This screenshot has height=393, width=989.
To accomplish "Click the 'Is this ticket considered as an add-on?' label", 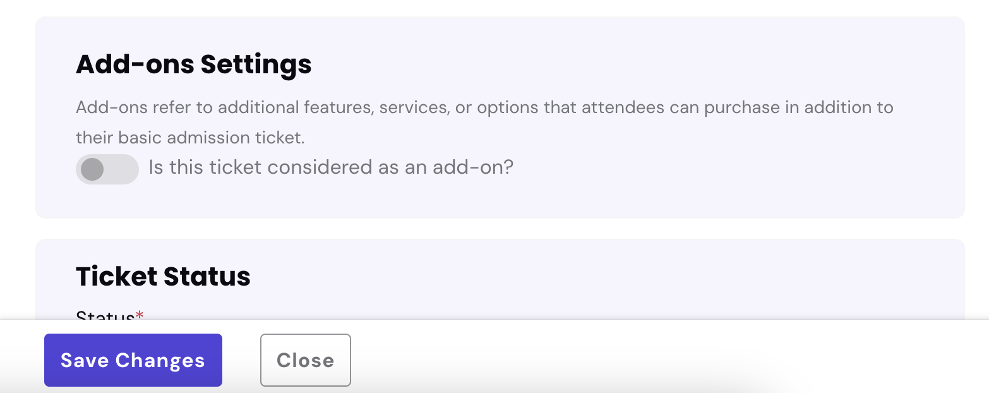I will pyautogui.click(x=331, y=167).
